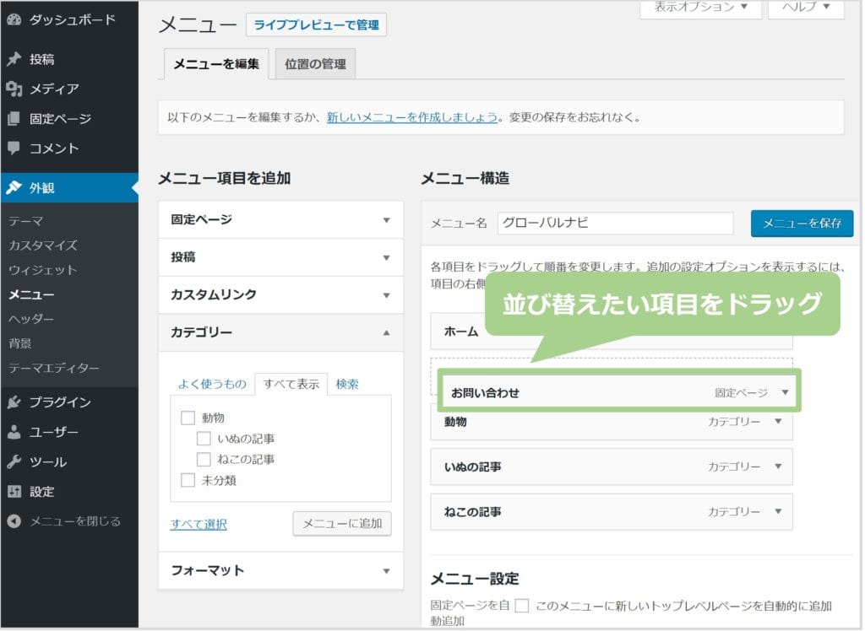The height and width of the screenshot is (631, 865).
Task: Click the Comments speech bubble icon
Action: click(x=14, y=148)
